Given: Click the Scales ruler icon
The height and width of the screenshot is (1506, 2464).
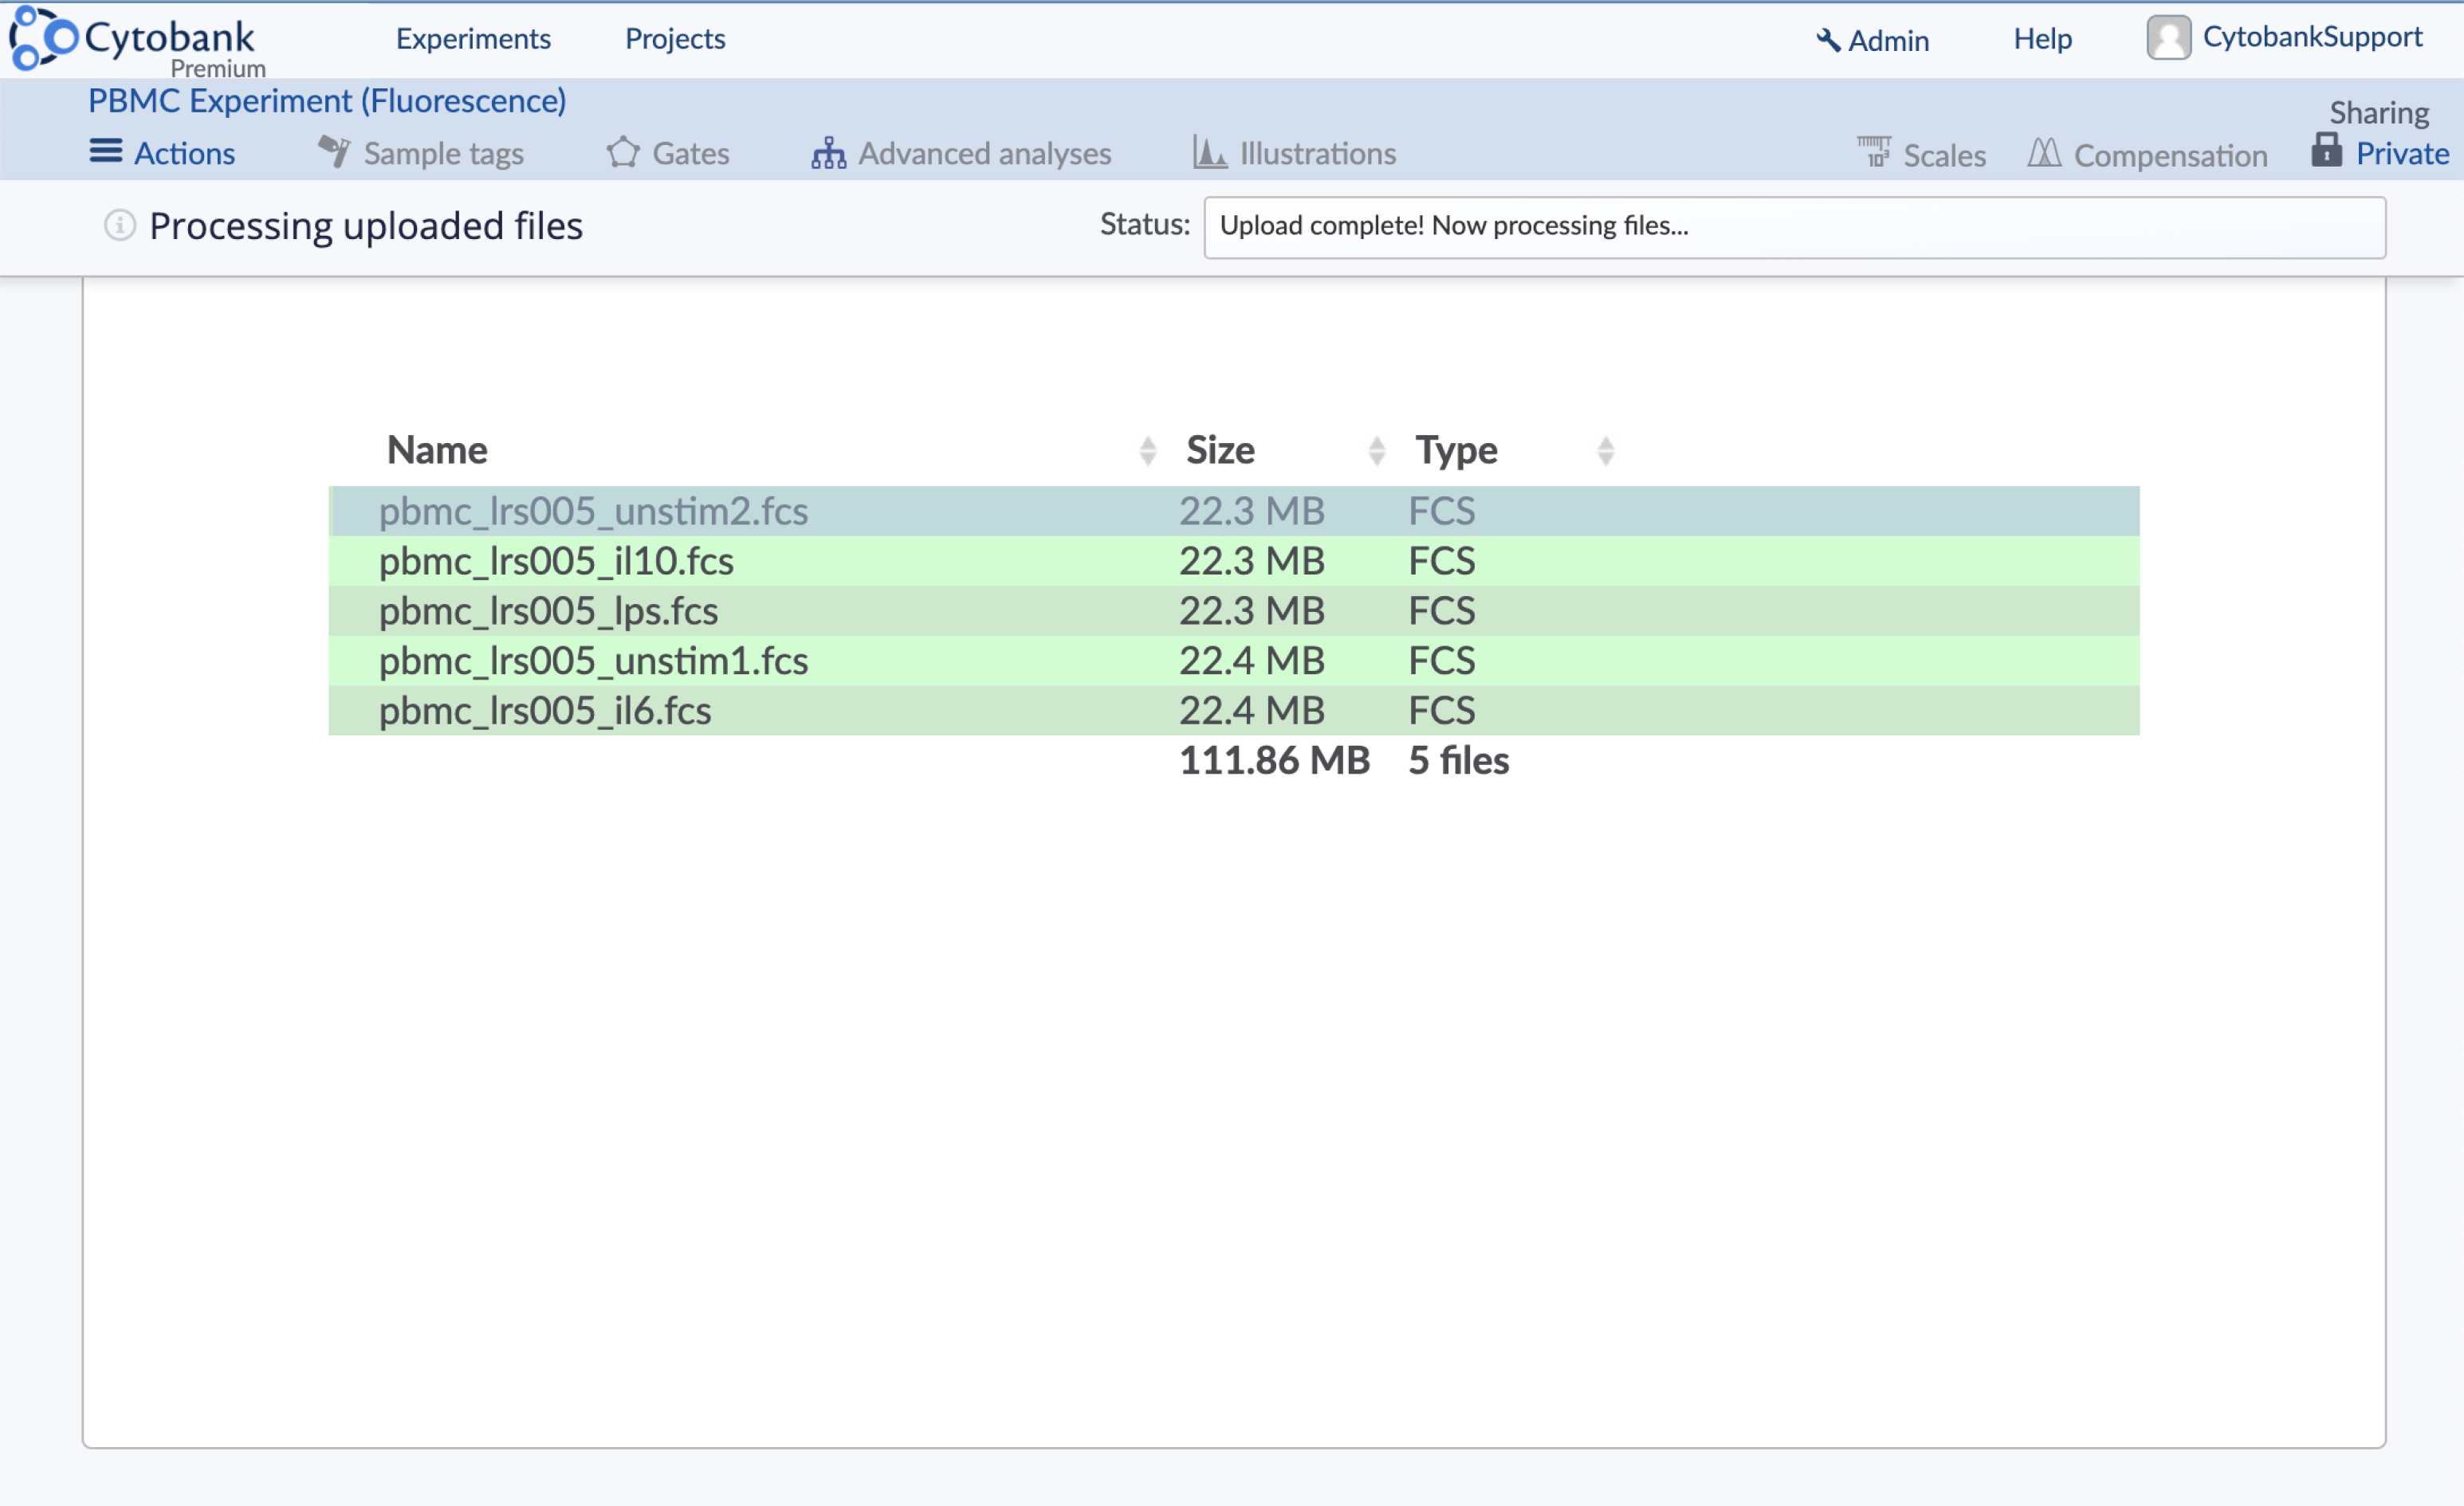Looking at the screenshot, I should 1874,152.
